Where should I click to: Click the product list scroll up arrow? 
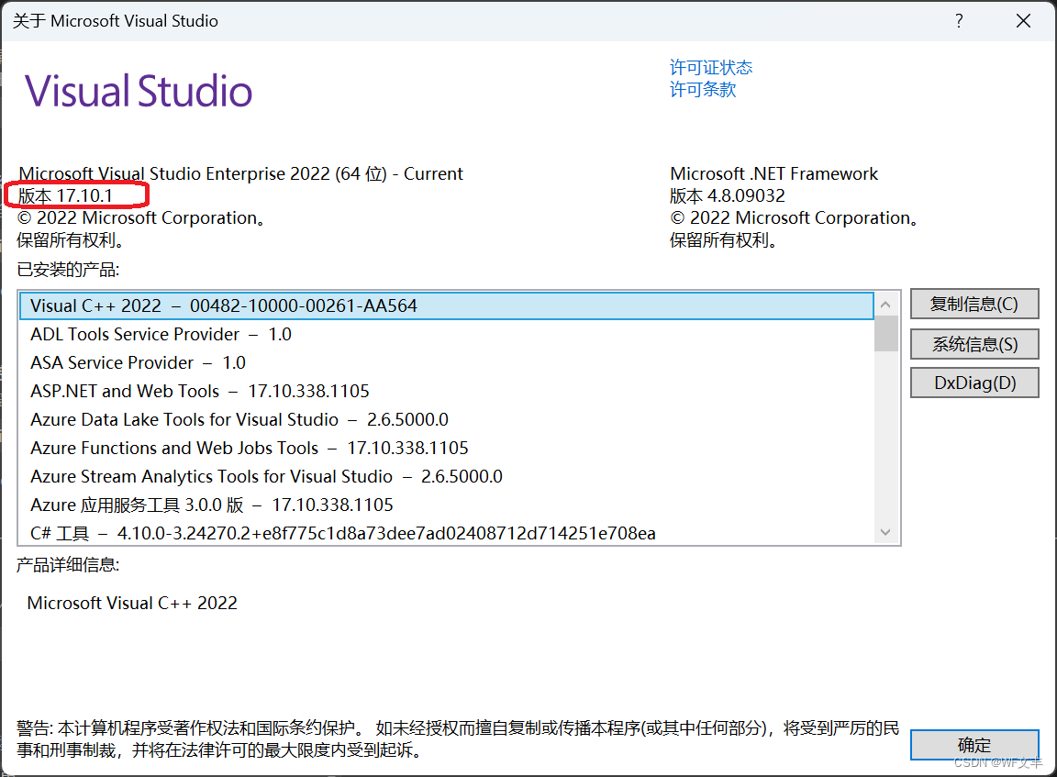pos(885,305)
